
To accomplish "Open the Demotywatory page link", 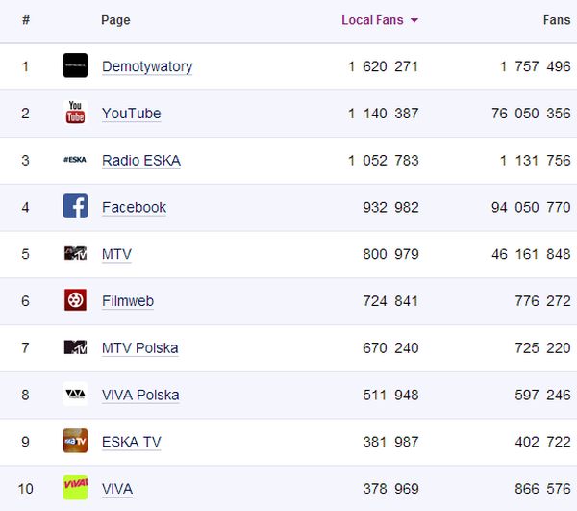I will click(147, 66).
